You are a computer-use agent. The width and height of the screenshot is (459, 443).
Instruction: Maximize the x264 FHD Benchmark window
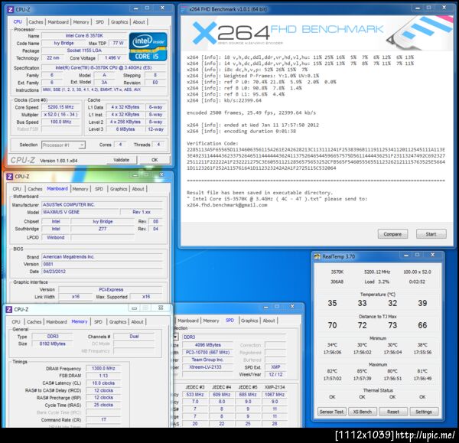429,8
